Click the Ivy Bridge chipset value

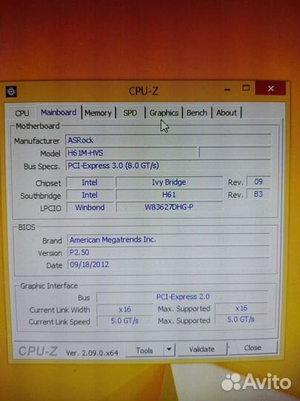point(169,182)
